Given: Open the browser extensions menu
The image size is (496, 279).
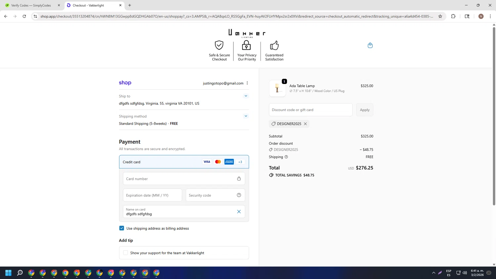Looking at the screenshot, I should point(453,16).
